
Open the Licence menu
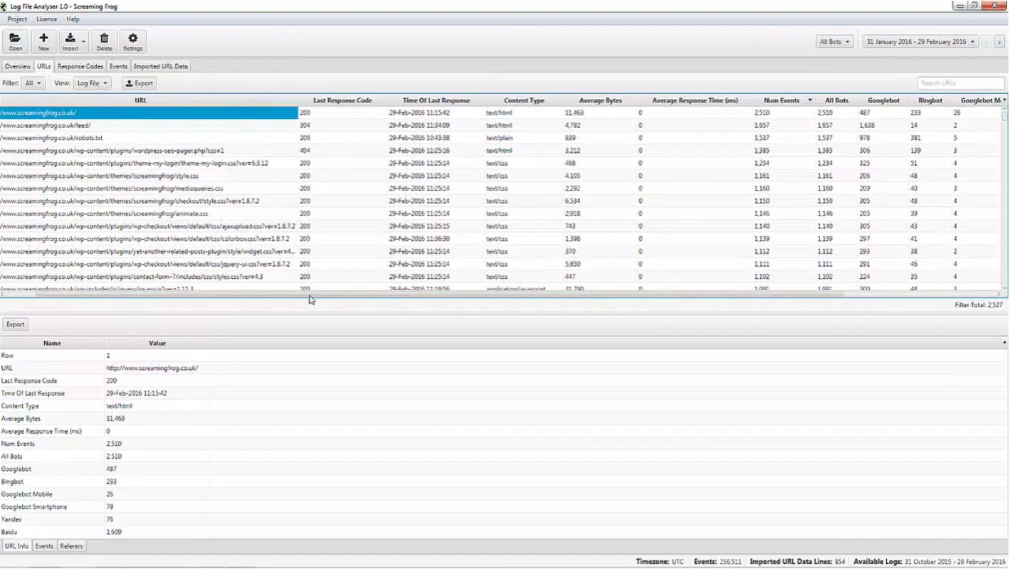[x=46, y=19]
